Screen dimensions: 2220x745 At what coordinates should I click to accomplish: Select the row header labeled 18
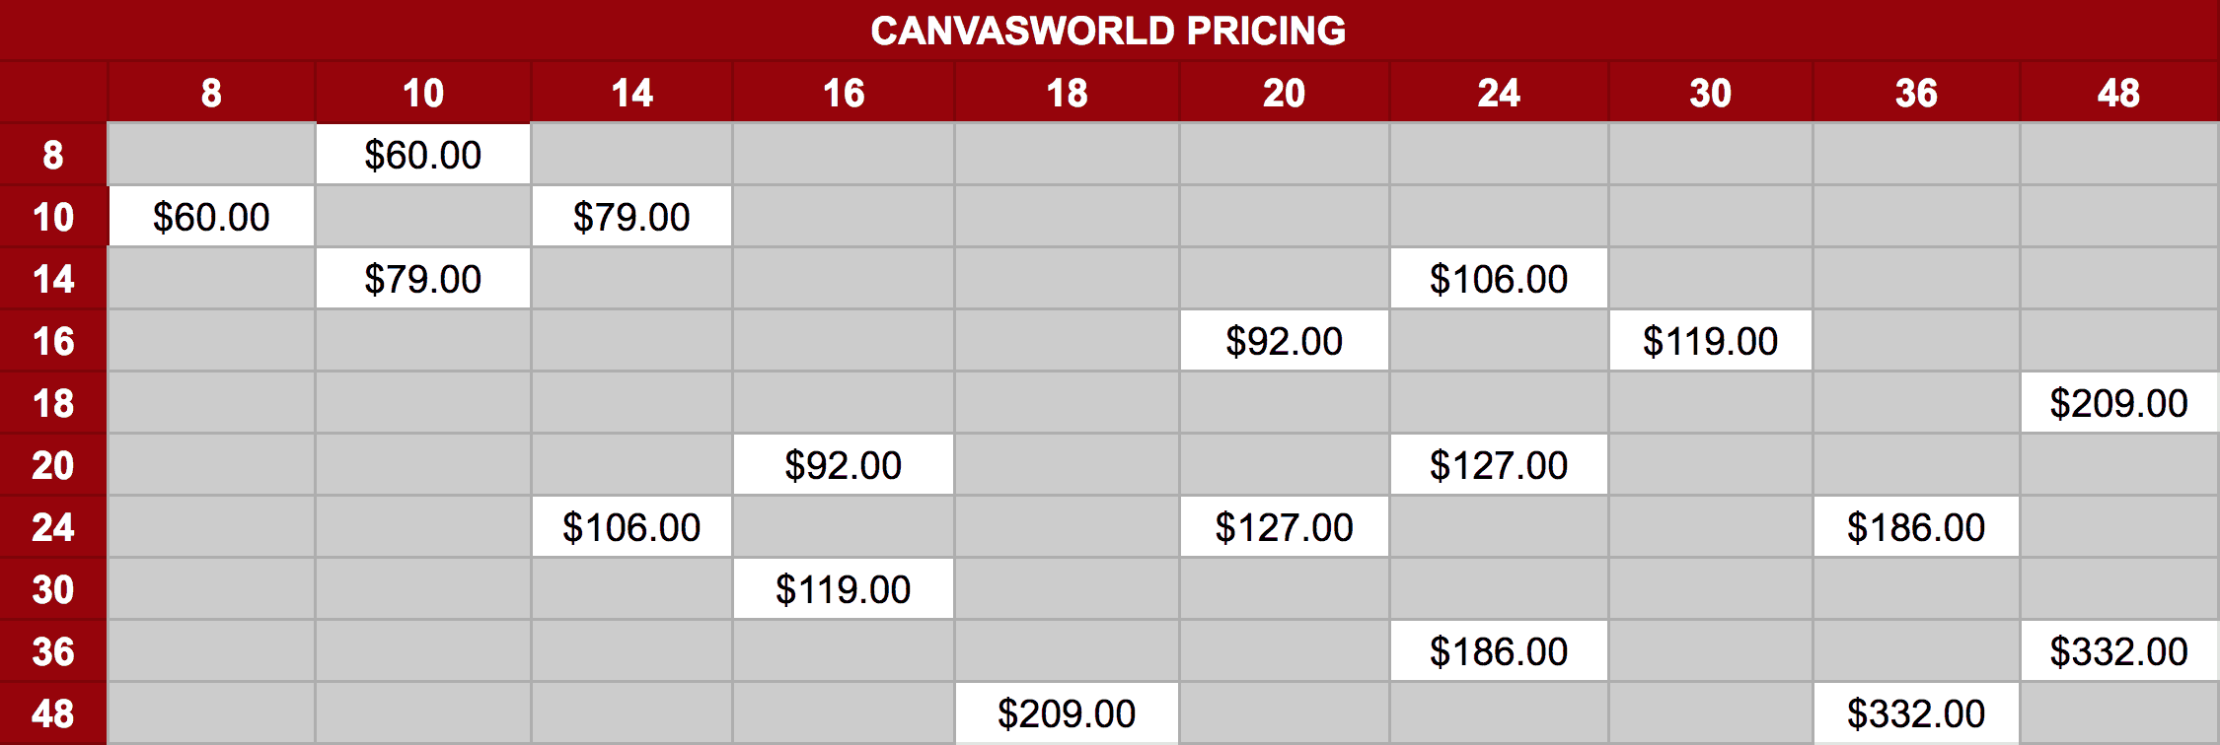point(53,403)
